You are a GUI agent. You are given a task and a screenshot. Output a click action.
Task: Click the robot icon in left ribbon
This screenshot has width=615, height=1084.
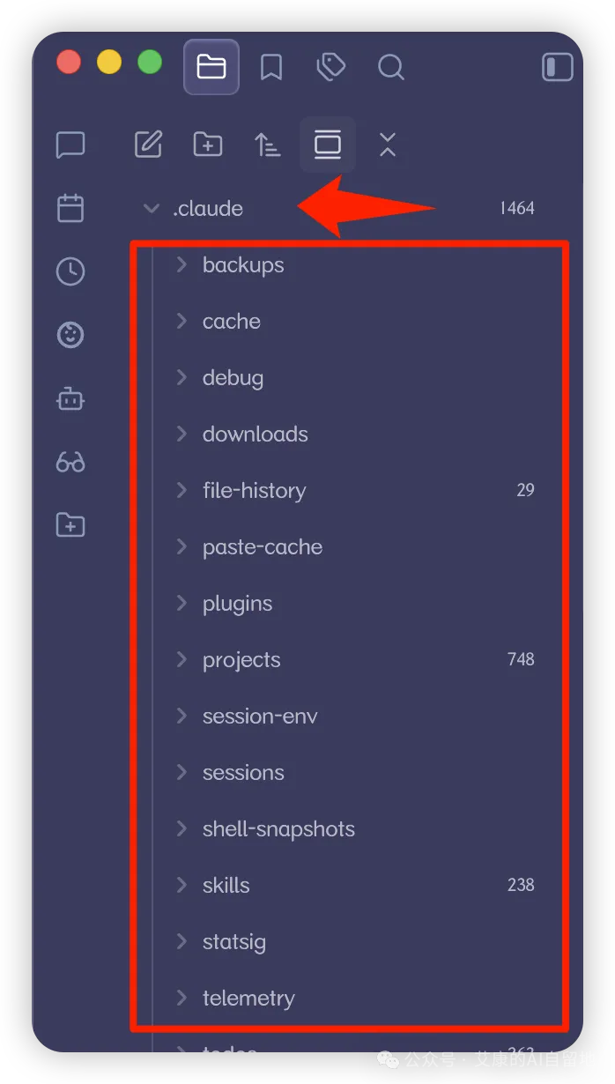tap(70, 398)
